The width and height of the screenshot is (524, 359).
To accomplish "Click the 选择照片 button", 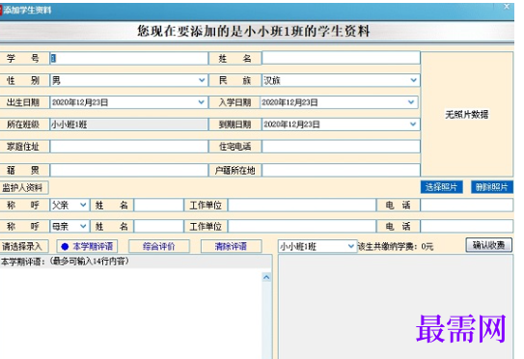I will [x=441, y=187].
